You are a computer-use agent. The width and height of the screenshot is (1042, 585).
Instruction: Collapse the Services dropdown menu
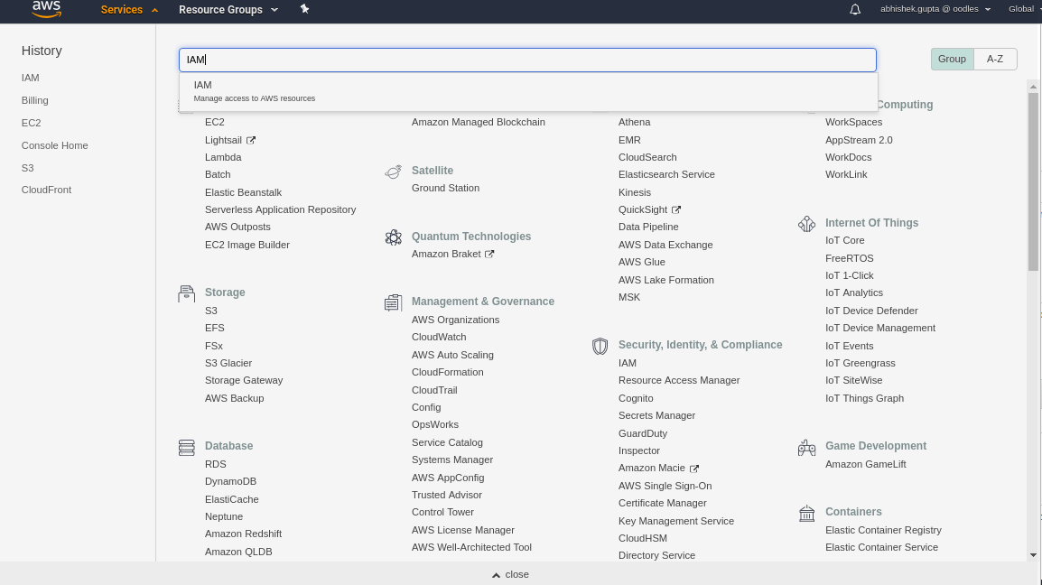(129, 10)
